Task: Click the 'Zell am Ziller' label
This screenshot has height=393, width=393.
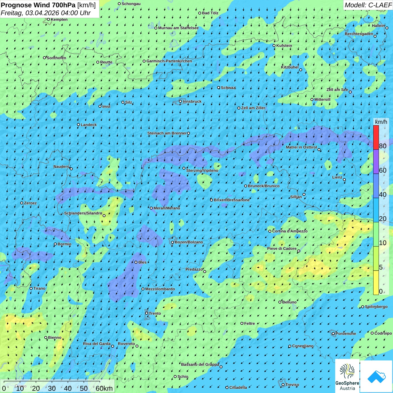Action: (253, 108)
